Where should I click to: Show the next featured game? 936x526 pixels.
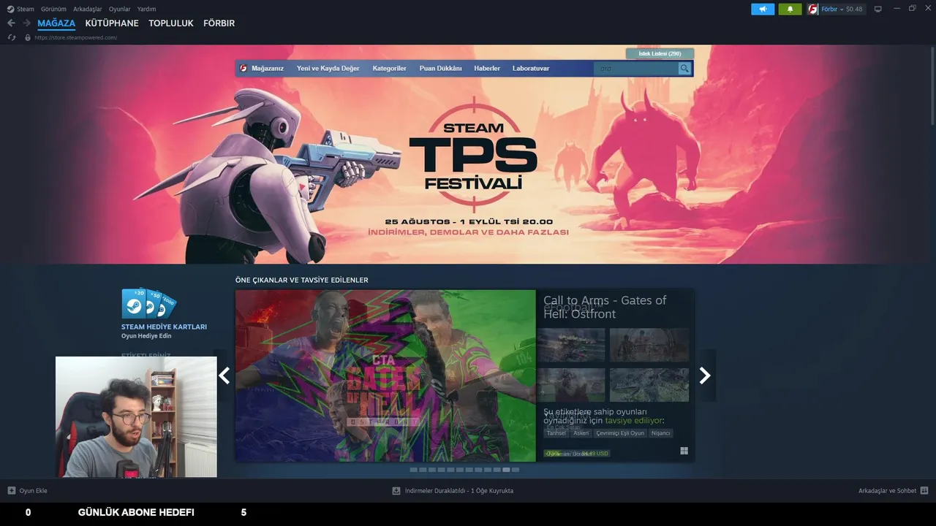[705, 376]
